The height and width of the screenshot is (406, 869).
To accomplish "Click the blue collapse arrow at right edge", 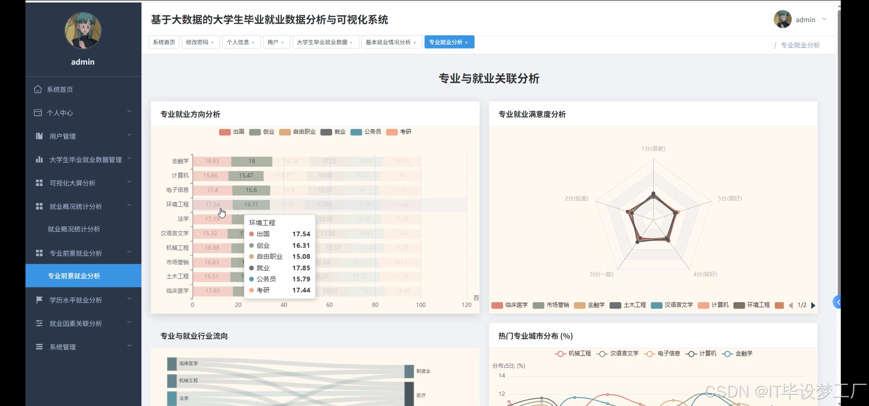I will click(837, 302).
